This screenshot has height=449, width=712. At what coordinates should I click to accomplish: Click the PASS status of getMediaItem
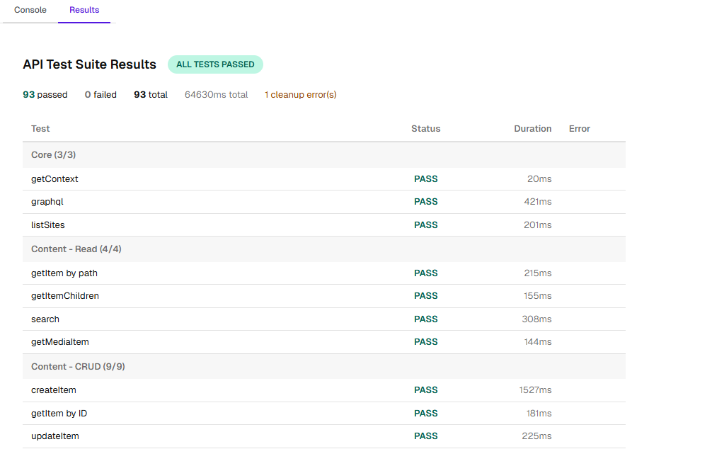(425, 341)
